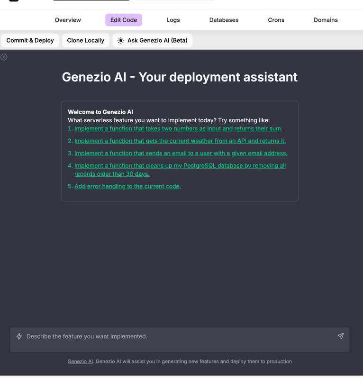The height and width of the screenshot is (379, 363).
Task: Click the paper plane send icon
Action: (x=341, y=336)
